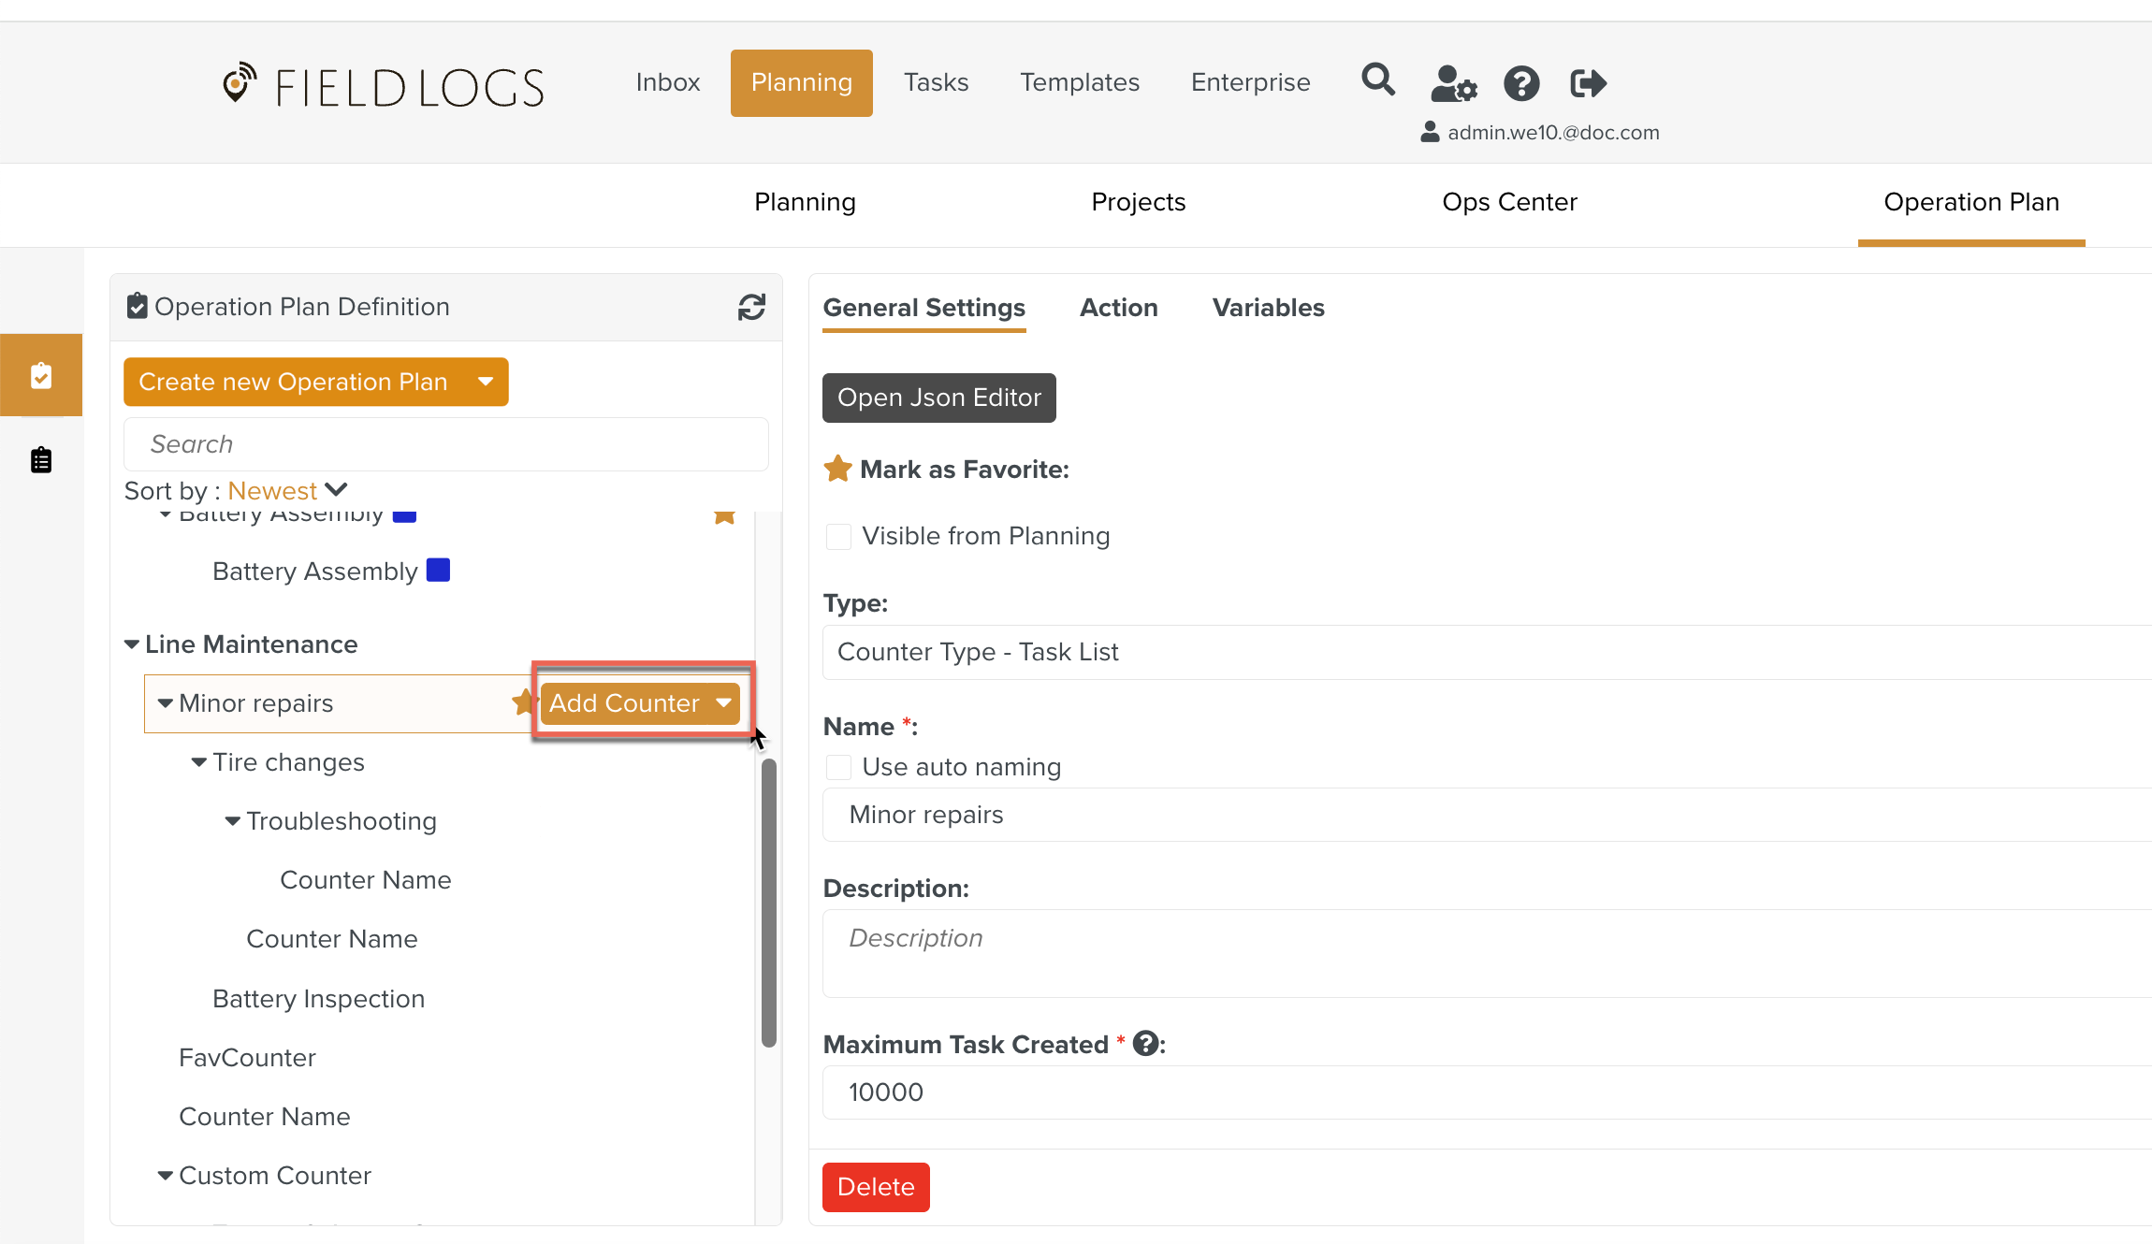
Task: Open the Ops Center tab
Action: click(1509, 202)
